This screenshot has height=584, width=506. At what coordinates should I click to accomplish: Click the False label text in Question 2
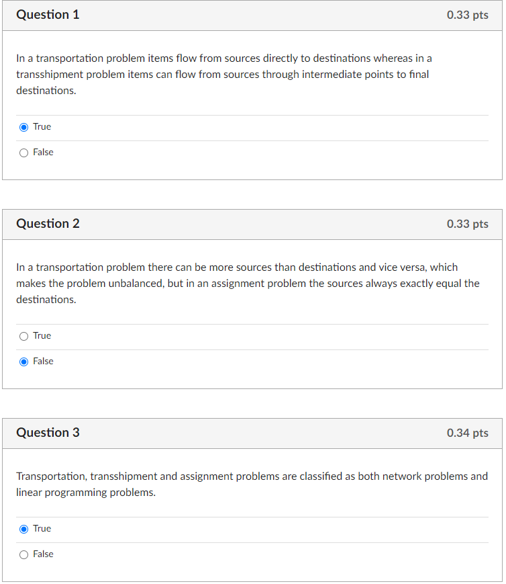click(x=42, y=361)
